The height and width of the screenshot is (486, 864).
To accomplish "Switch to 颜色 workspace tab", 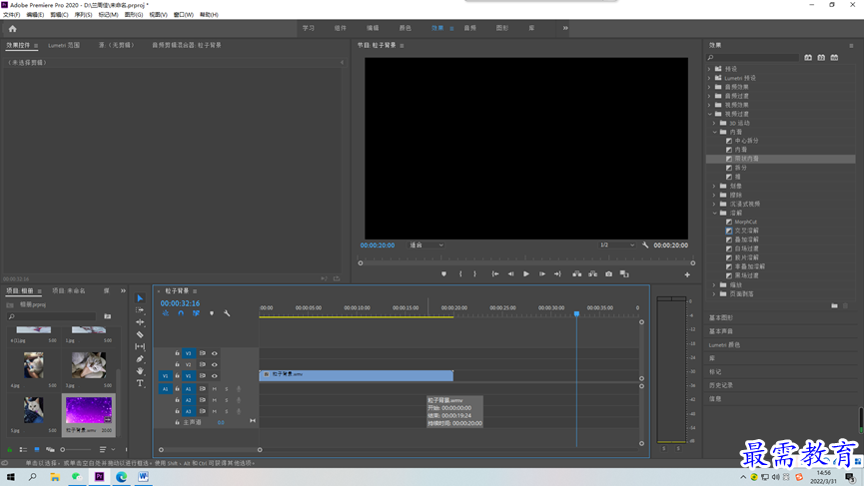I will click(x=405, y=28).
